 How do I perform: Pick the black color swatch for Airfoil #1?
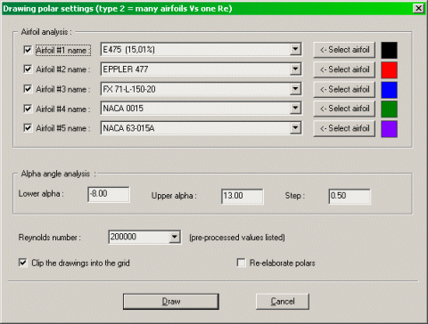[389, 50]
